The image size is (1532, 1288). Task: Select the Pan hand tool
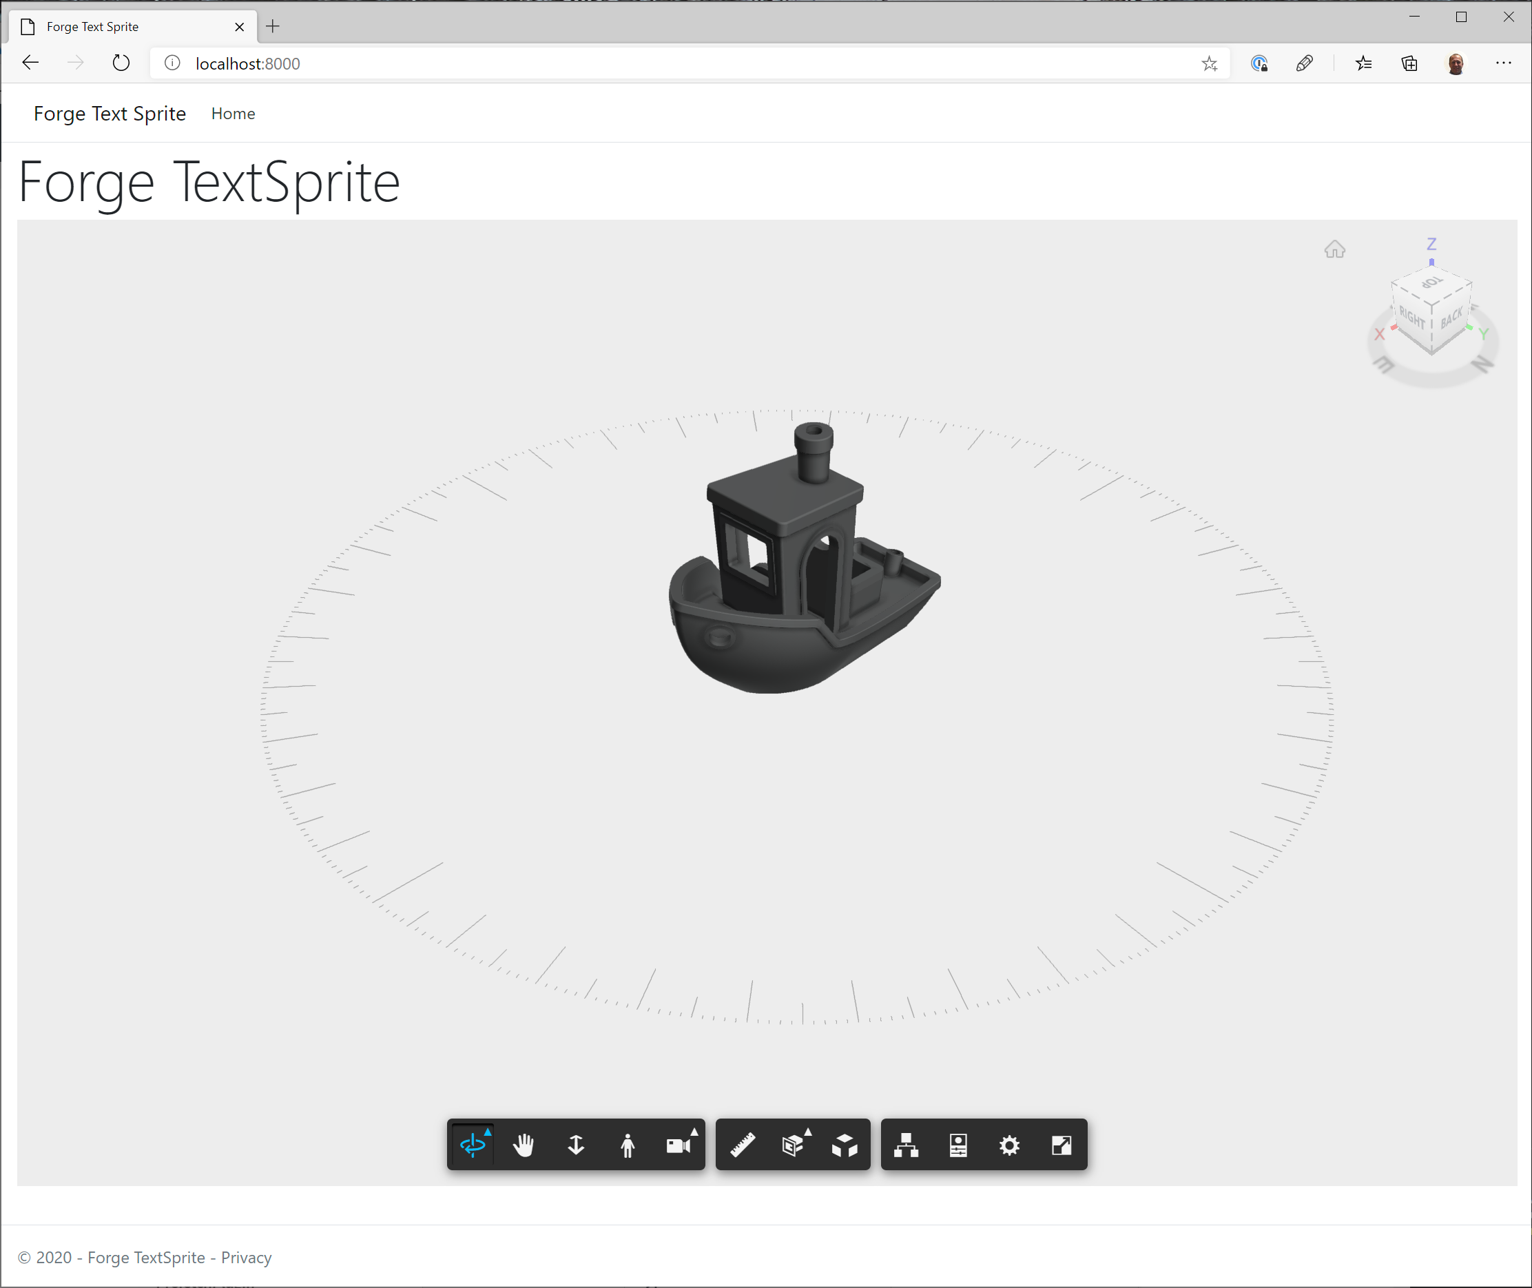[524, 1144]
